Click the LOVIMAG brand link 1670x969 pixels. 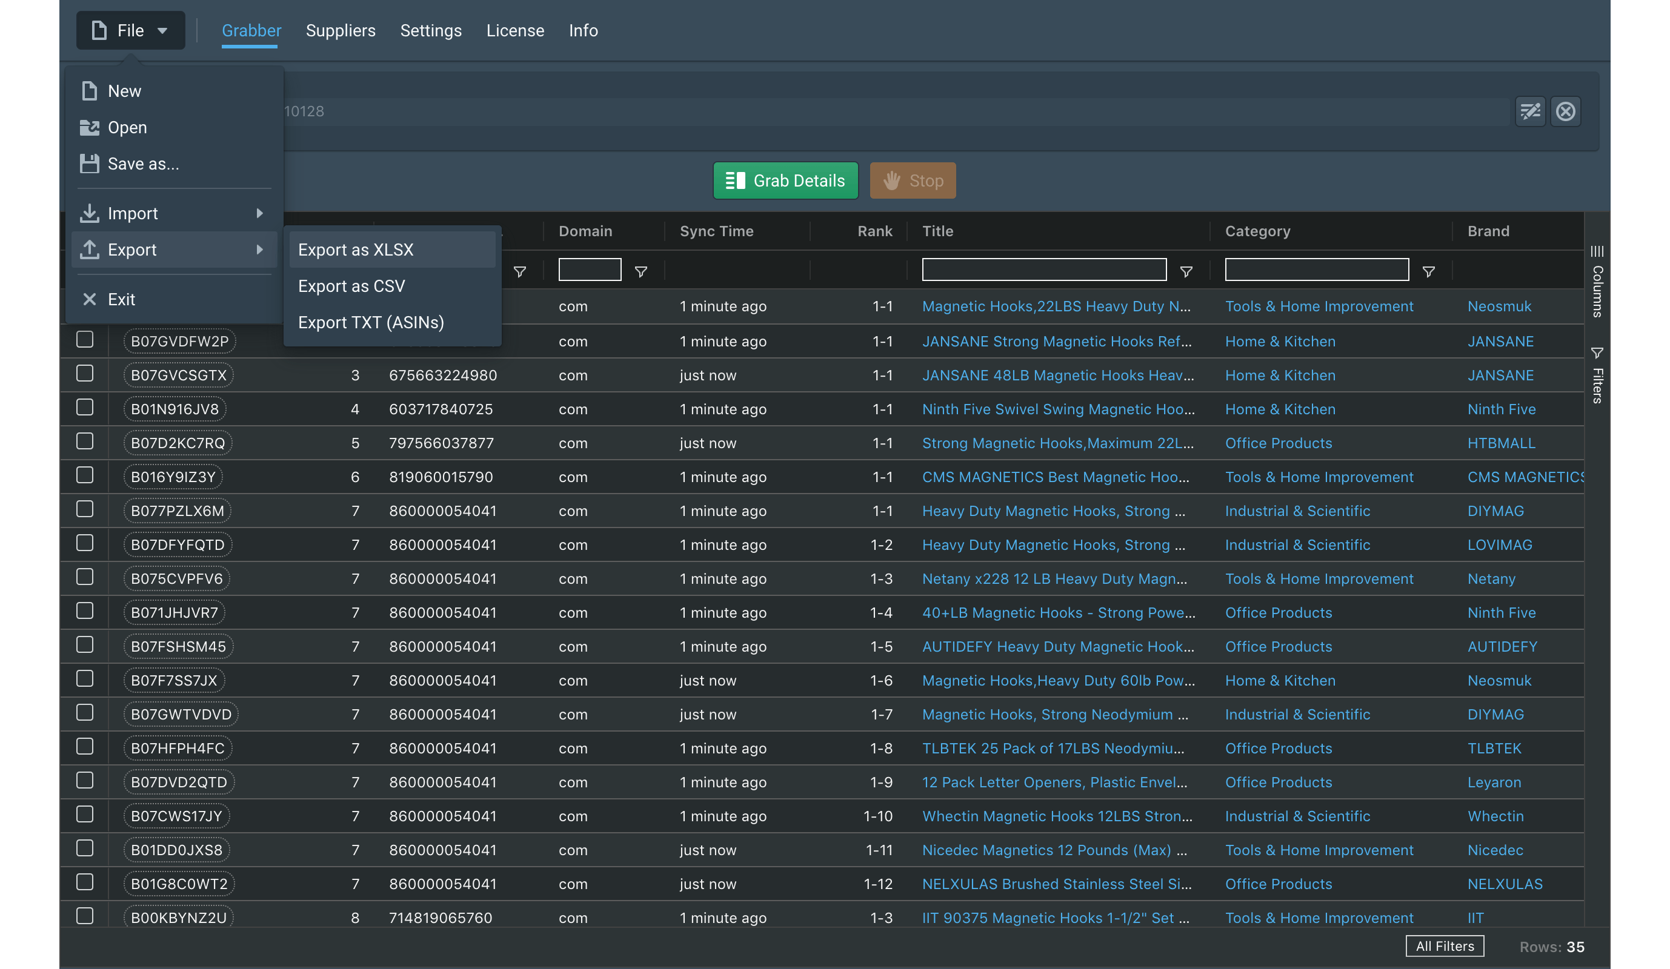coord(1500,544)
